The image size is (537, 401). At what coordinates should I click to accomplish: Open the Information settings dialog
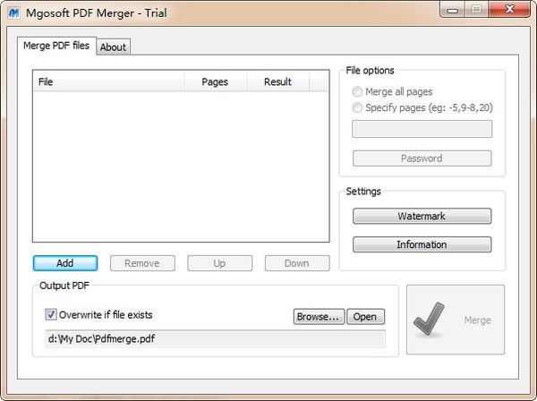click(x=422, y=244)
